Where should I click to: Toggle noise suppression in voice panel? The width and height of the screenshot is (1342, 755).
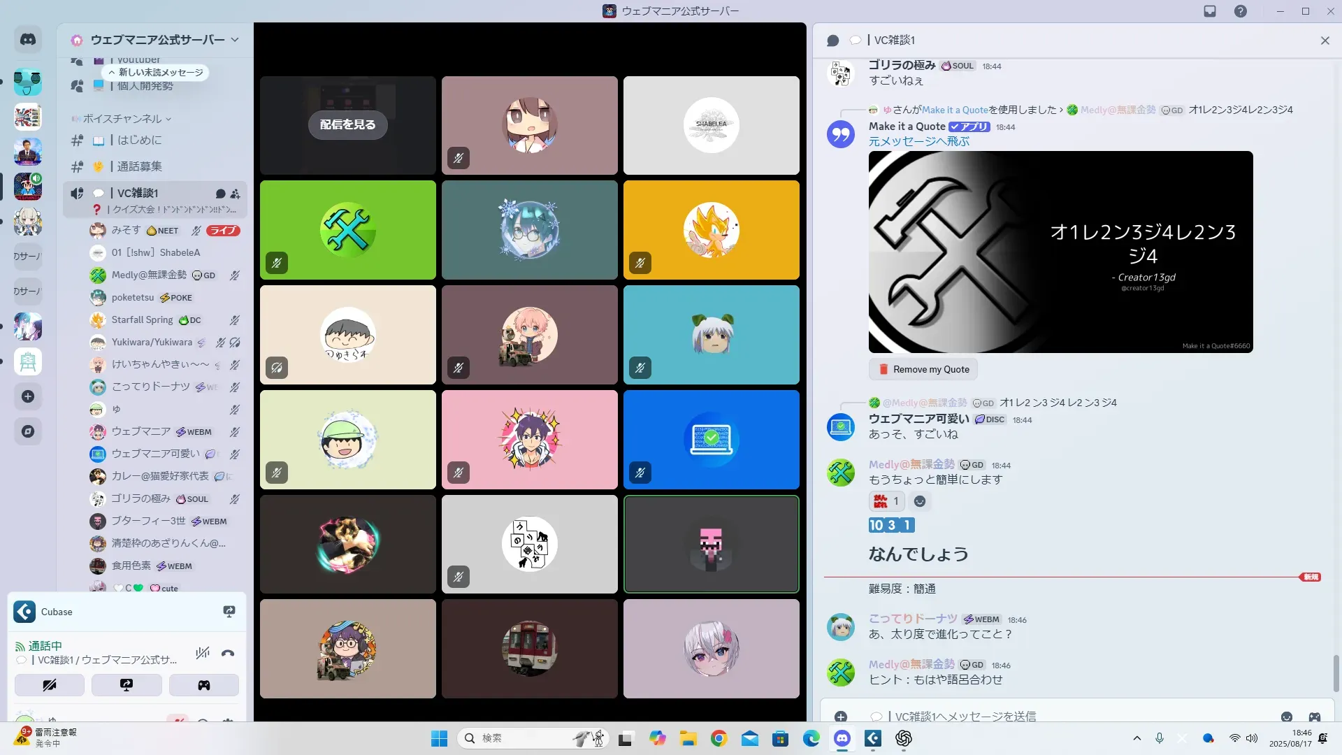203,653
